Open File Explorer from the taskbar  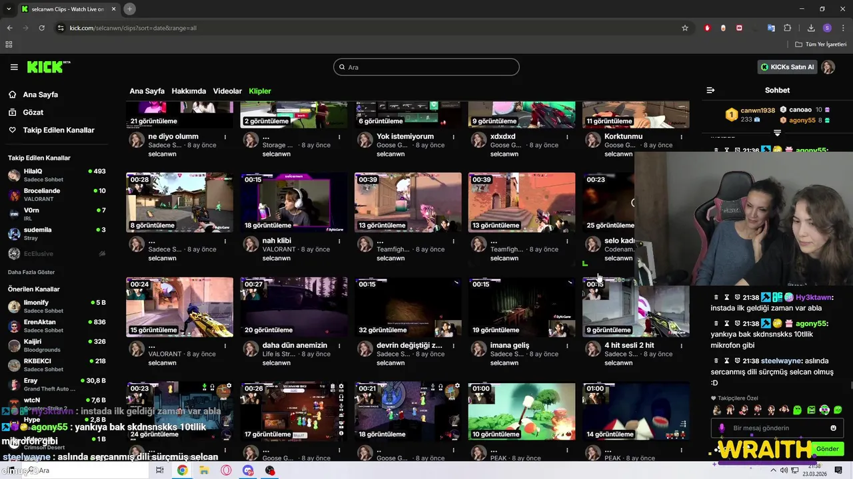(204, 470)
